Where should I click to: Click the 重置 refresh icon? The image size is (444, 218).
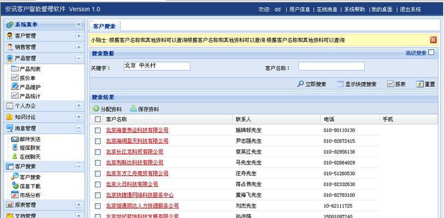pos(419,84)
